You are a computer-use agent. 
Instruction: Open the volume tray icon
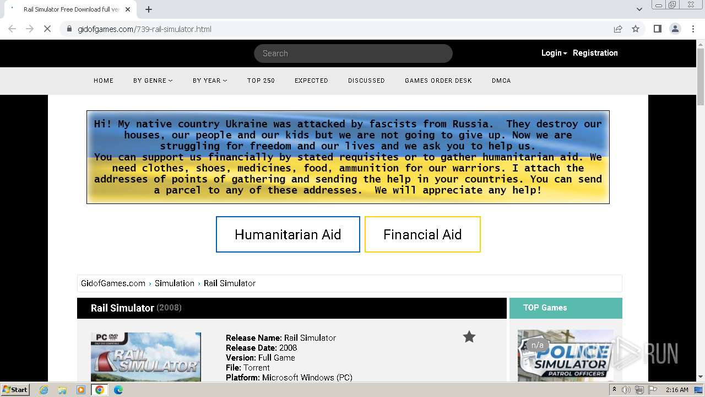(626, 390)
